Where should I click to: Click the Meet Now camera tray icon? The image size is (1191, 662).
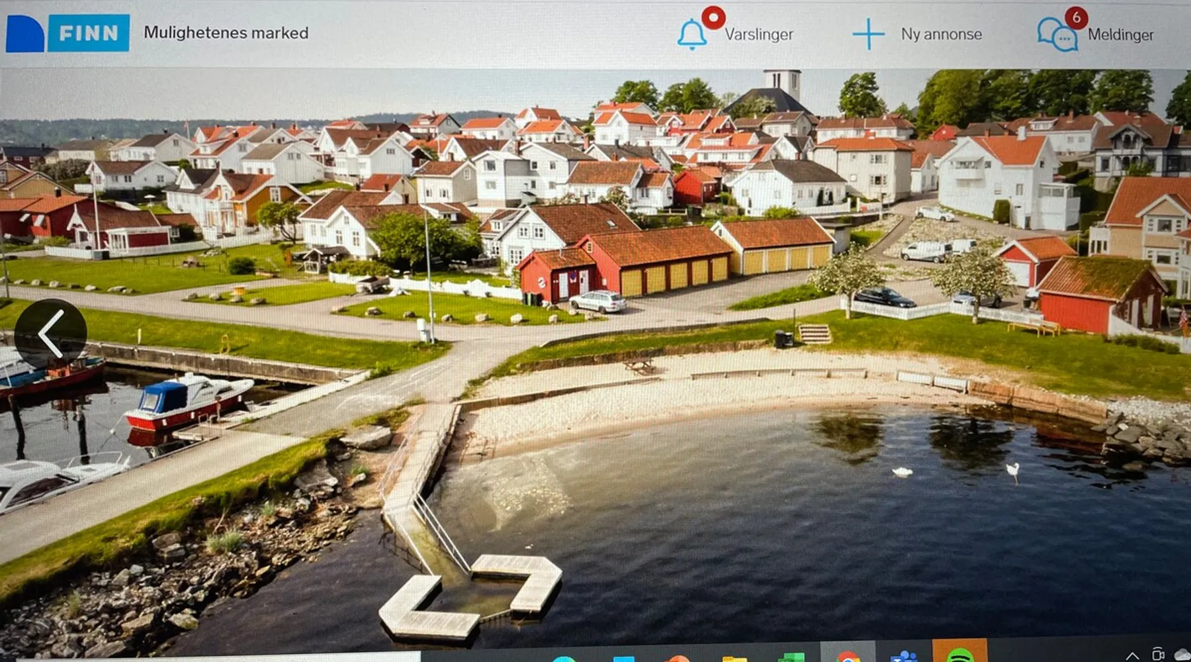(x=1158, y=655)
